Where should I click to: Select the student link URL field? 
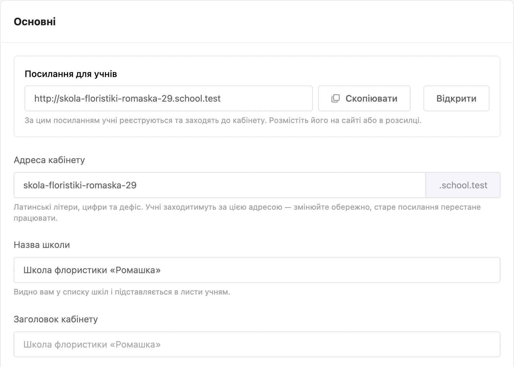(169, 98)
